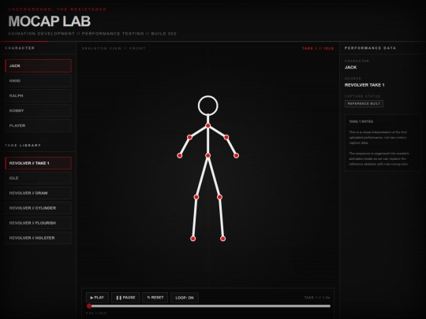Select the BOBBY character
Viewport: 426px width, 319px height.
coord(39,111)
